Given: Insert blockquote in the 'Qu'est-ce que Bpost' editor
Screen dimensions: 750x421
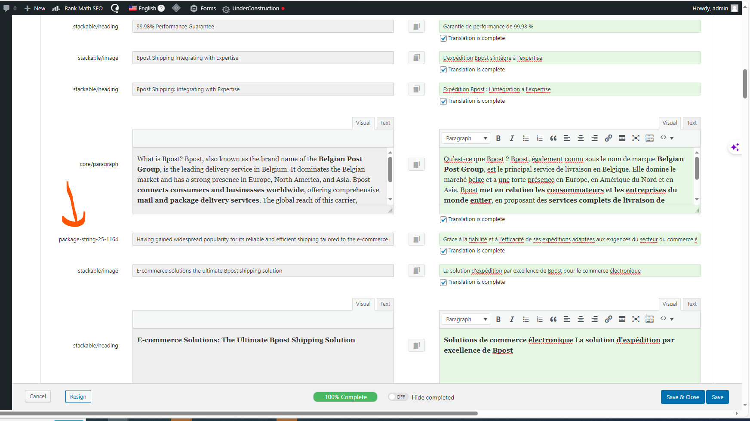Looking at the screenshot, I should pos(553,138).
